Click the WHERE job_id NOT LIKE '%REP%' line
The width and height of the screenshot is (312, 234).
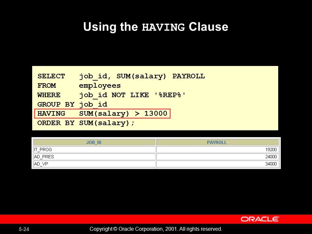point(111,95)
